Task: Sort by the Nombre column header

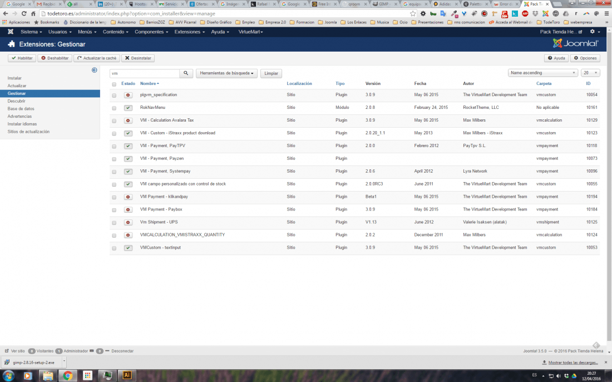Action: point(150,83)
